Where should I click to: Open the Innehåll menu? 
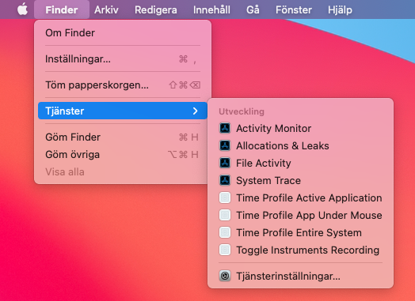211,9
